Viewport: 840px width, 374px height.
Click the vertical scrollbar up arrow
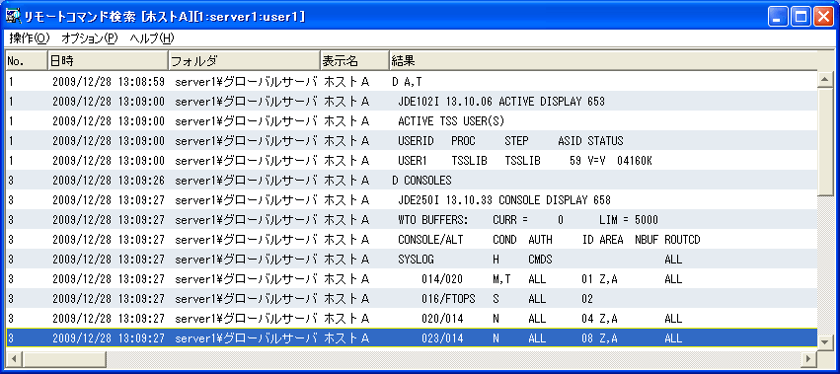[825, 80]
